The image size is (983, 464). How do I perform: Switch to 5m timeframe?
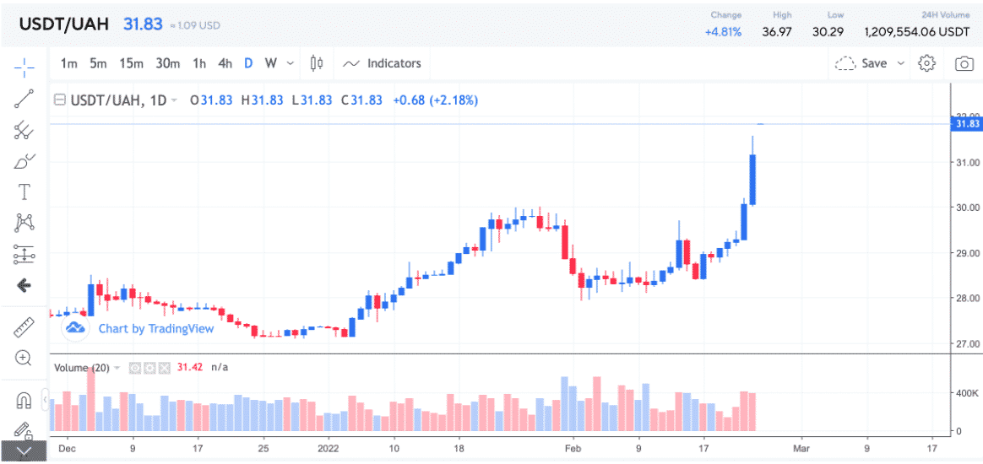pyautogui.click(x=98, y=63)
